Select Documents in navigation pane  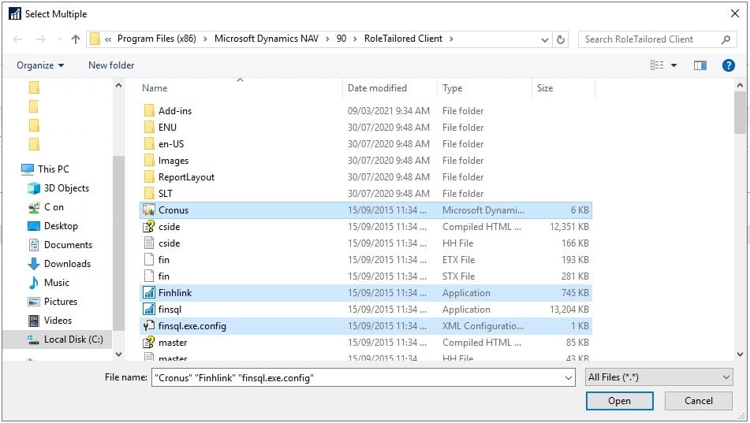point(60,245)
